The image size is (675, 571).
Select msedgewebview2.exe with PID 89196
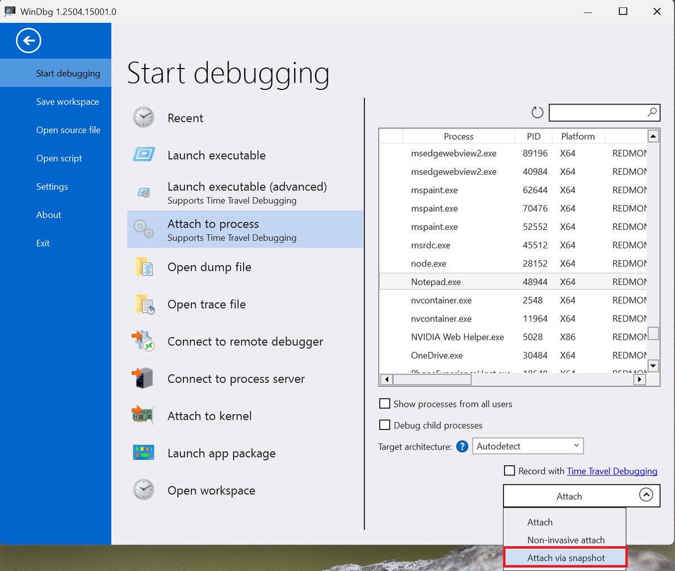(x=514, y=153)
